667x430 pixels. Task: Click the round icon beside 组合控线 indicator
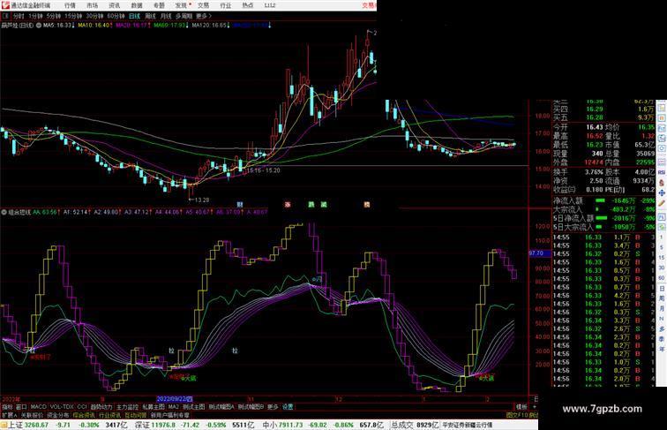[4, 212]
